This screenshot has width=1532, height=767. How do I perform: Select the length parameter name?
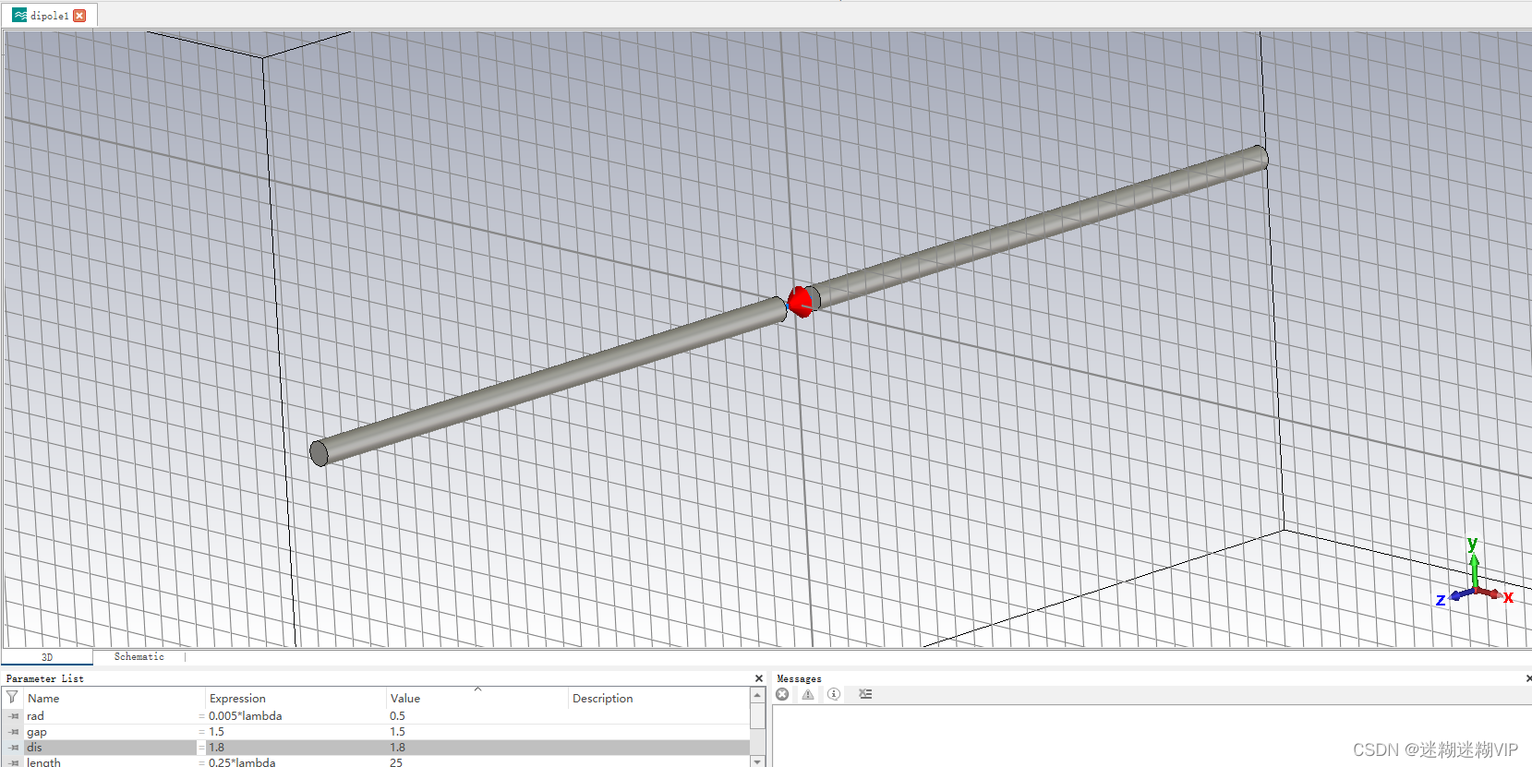(x=43, y=762)
